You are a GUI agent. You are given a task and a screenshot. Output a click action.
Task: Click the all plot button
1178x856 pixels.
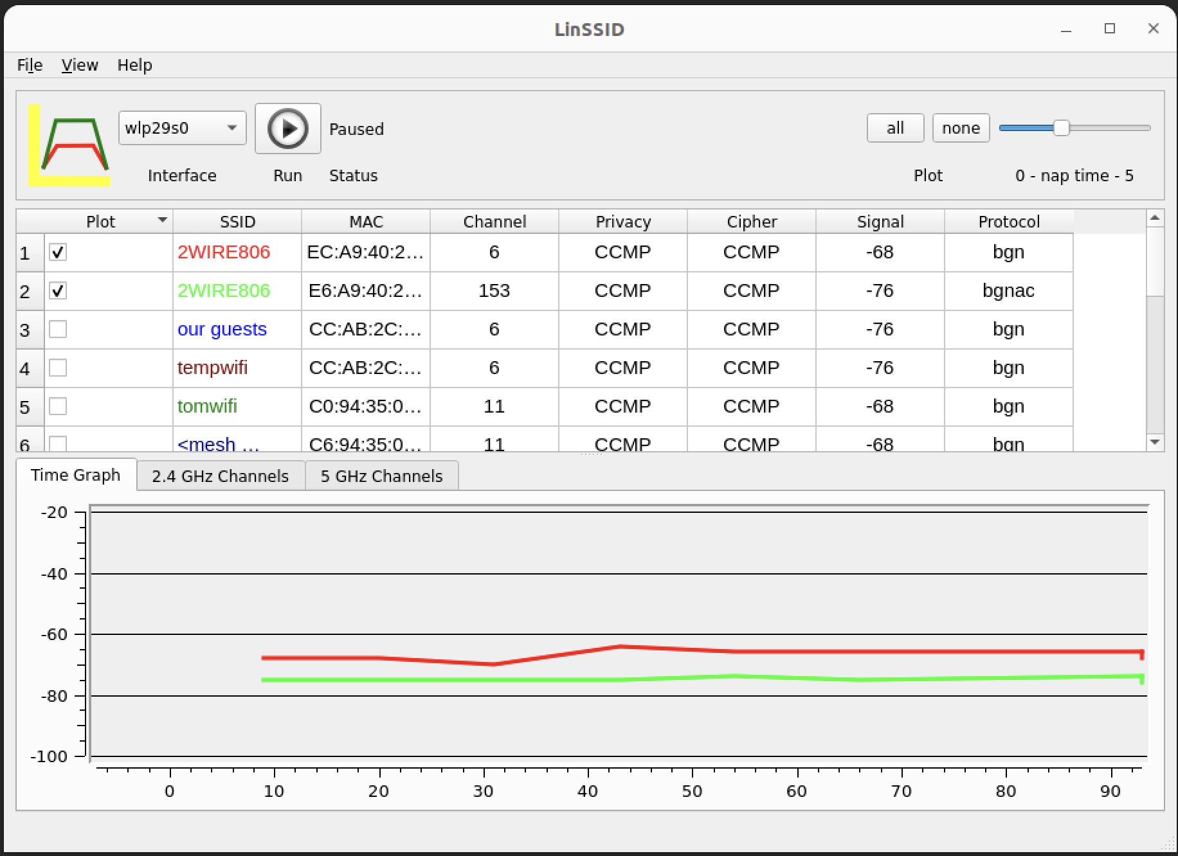pos(895,128)
